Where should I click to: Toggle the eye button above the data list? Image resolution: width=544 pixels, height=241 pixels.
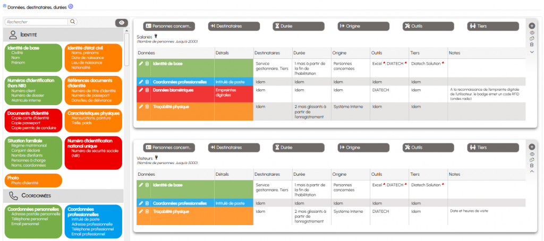[122, 23]
